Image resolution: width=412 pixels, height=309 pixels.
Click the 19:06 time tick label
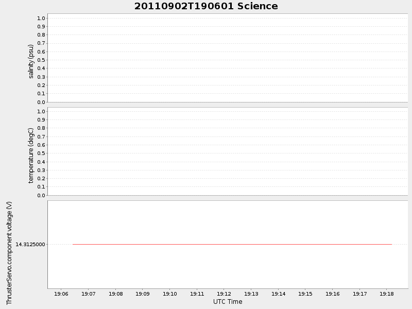(61, 294)
